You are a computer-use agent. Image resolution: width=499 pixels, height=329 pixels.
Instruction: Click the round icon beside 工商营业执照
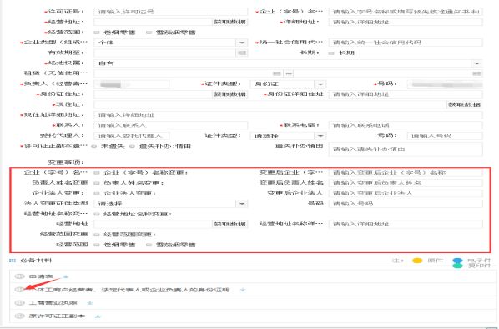tap(19, 302)
